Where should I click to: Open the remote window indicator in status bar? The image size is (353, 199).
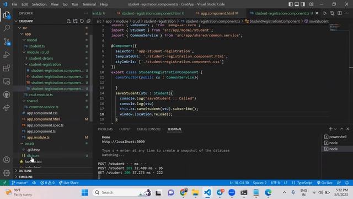tap(4, 183)
